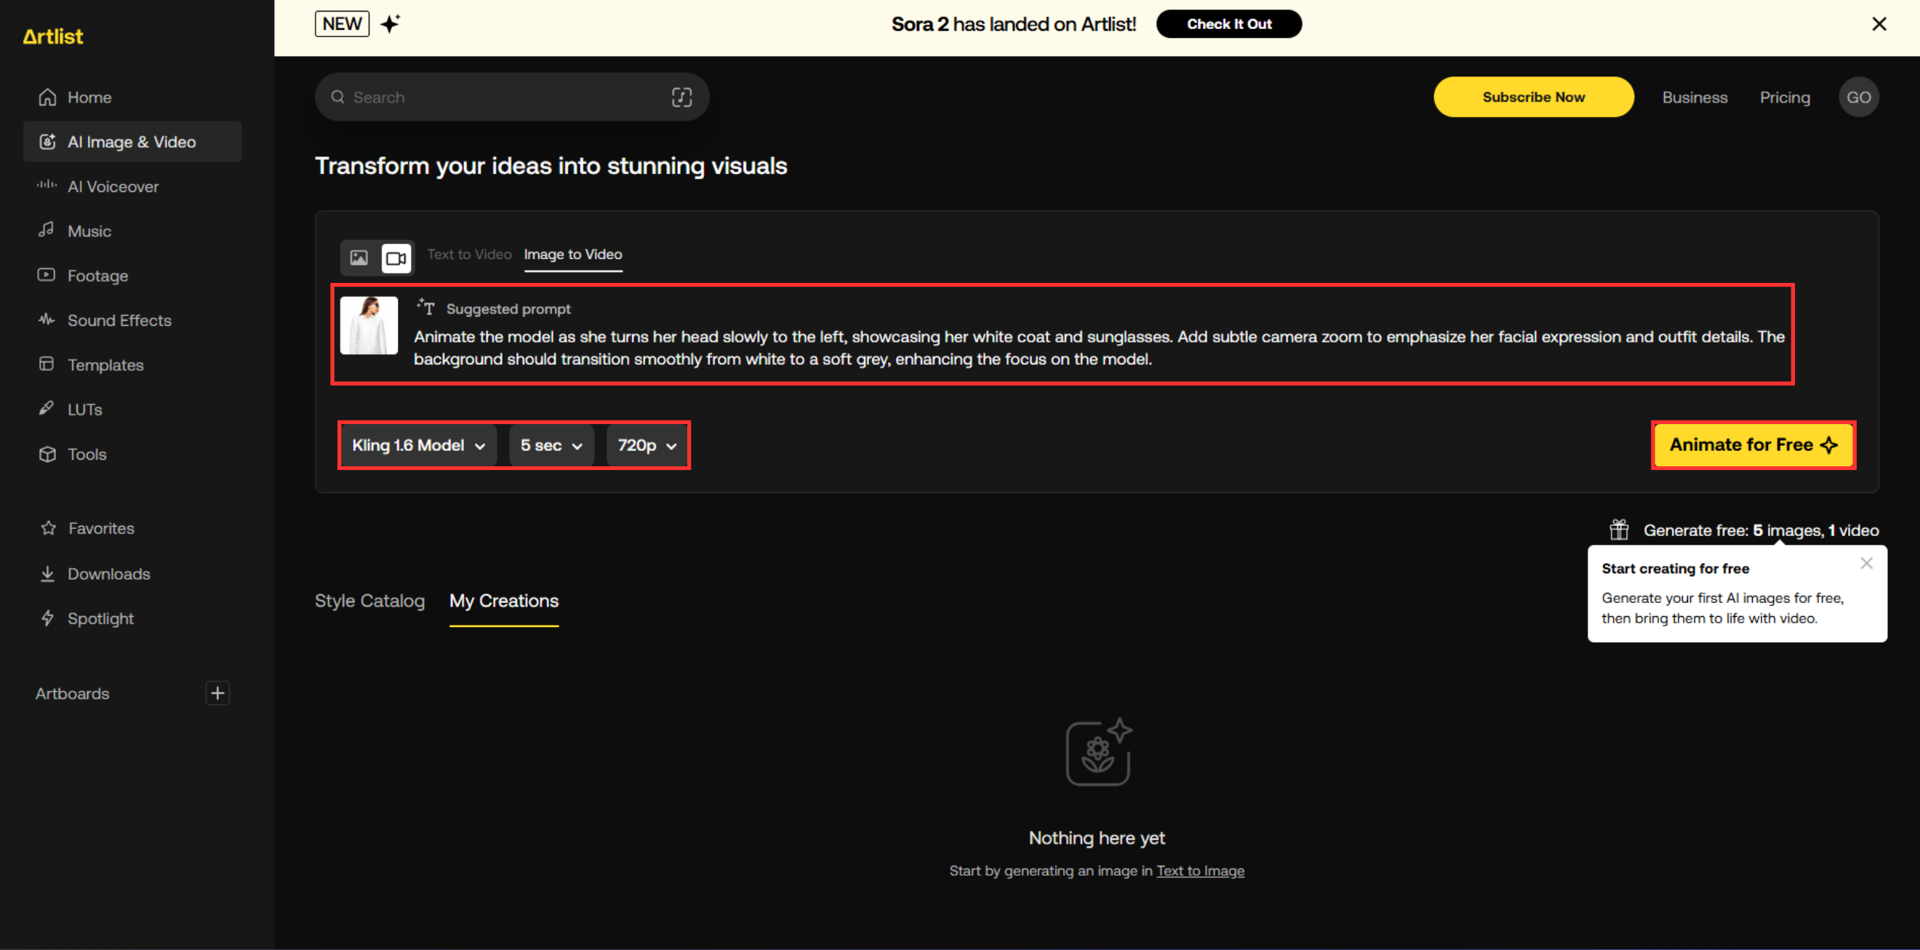
Task: Change the 5 sec duration setting
Action: (551, 445)
